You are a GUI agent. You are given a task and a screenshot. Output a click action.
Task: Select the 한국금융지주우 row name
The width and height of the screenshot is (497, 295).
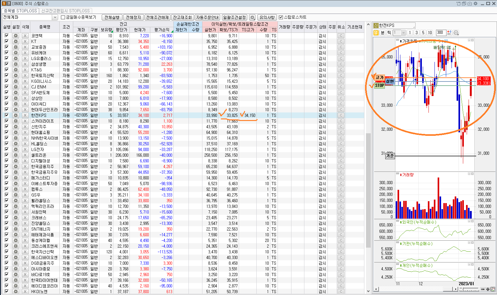(44, 172)
